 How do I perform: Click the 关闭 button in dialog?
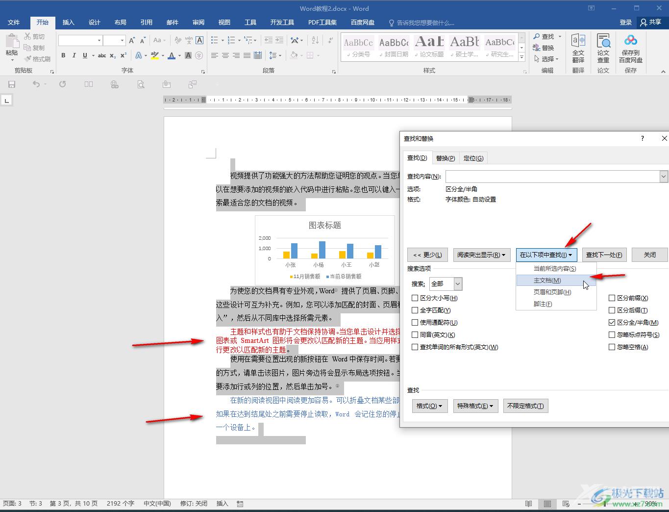coord(649,255)
